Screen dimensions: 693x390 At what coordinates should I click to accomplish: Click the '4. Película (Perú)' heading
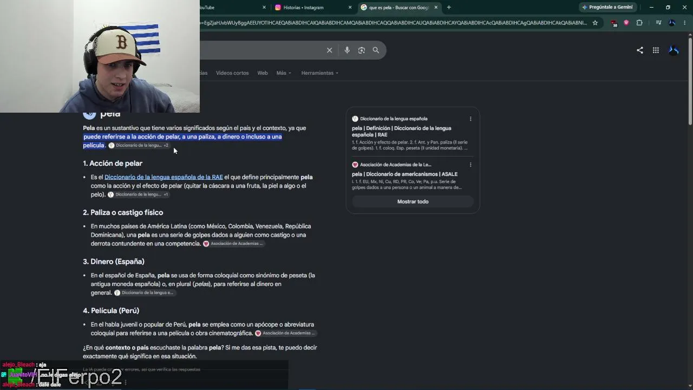coord(111,311)
